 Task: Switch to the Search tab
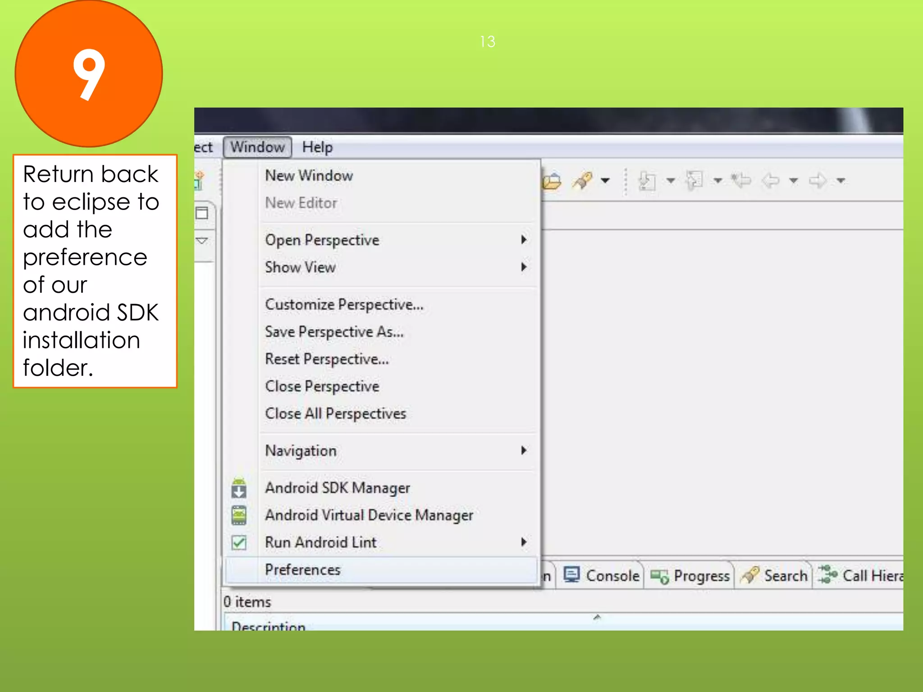(x=774, y=576)
